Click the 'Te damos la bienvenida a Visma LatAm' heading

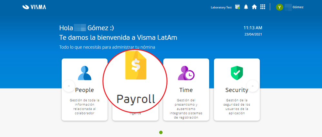click(x=118, y=38)
